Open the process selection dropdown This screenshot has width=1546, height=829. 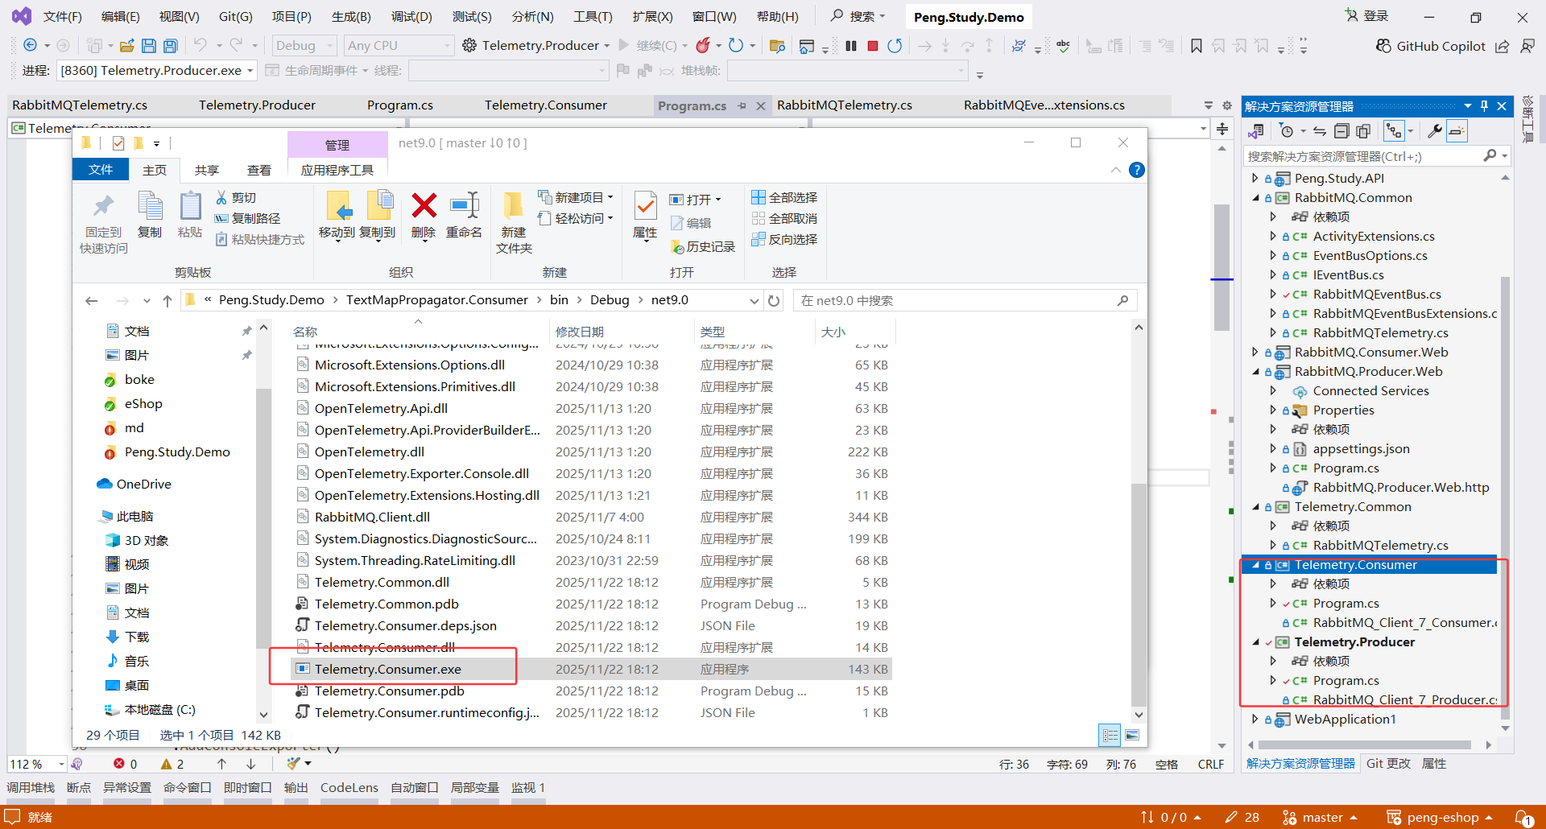tap(157, 71)
